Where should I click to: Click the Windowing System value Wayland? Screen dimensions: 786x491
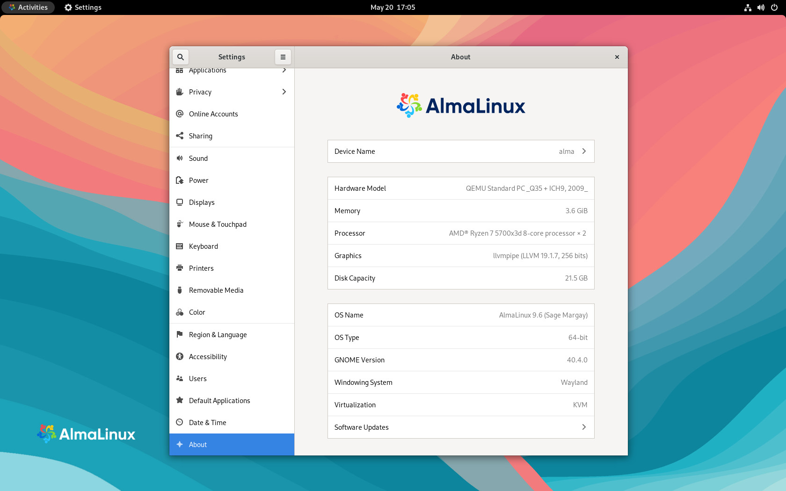tap(574, 382)
